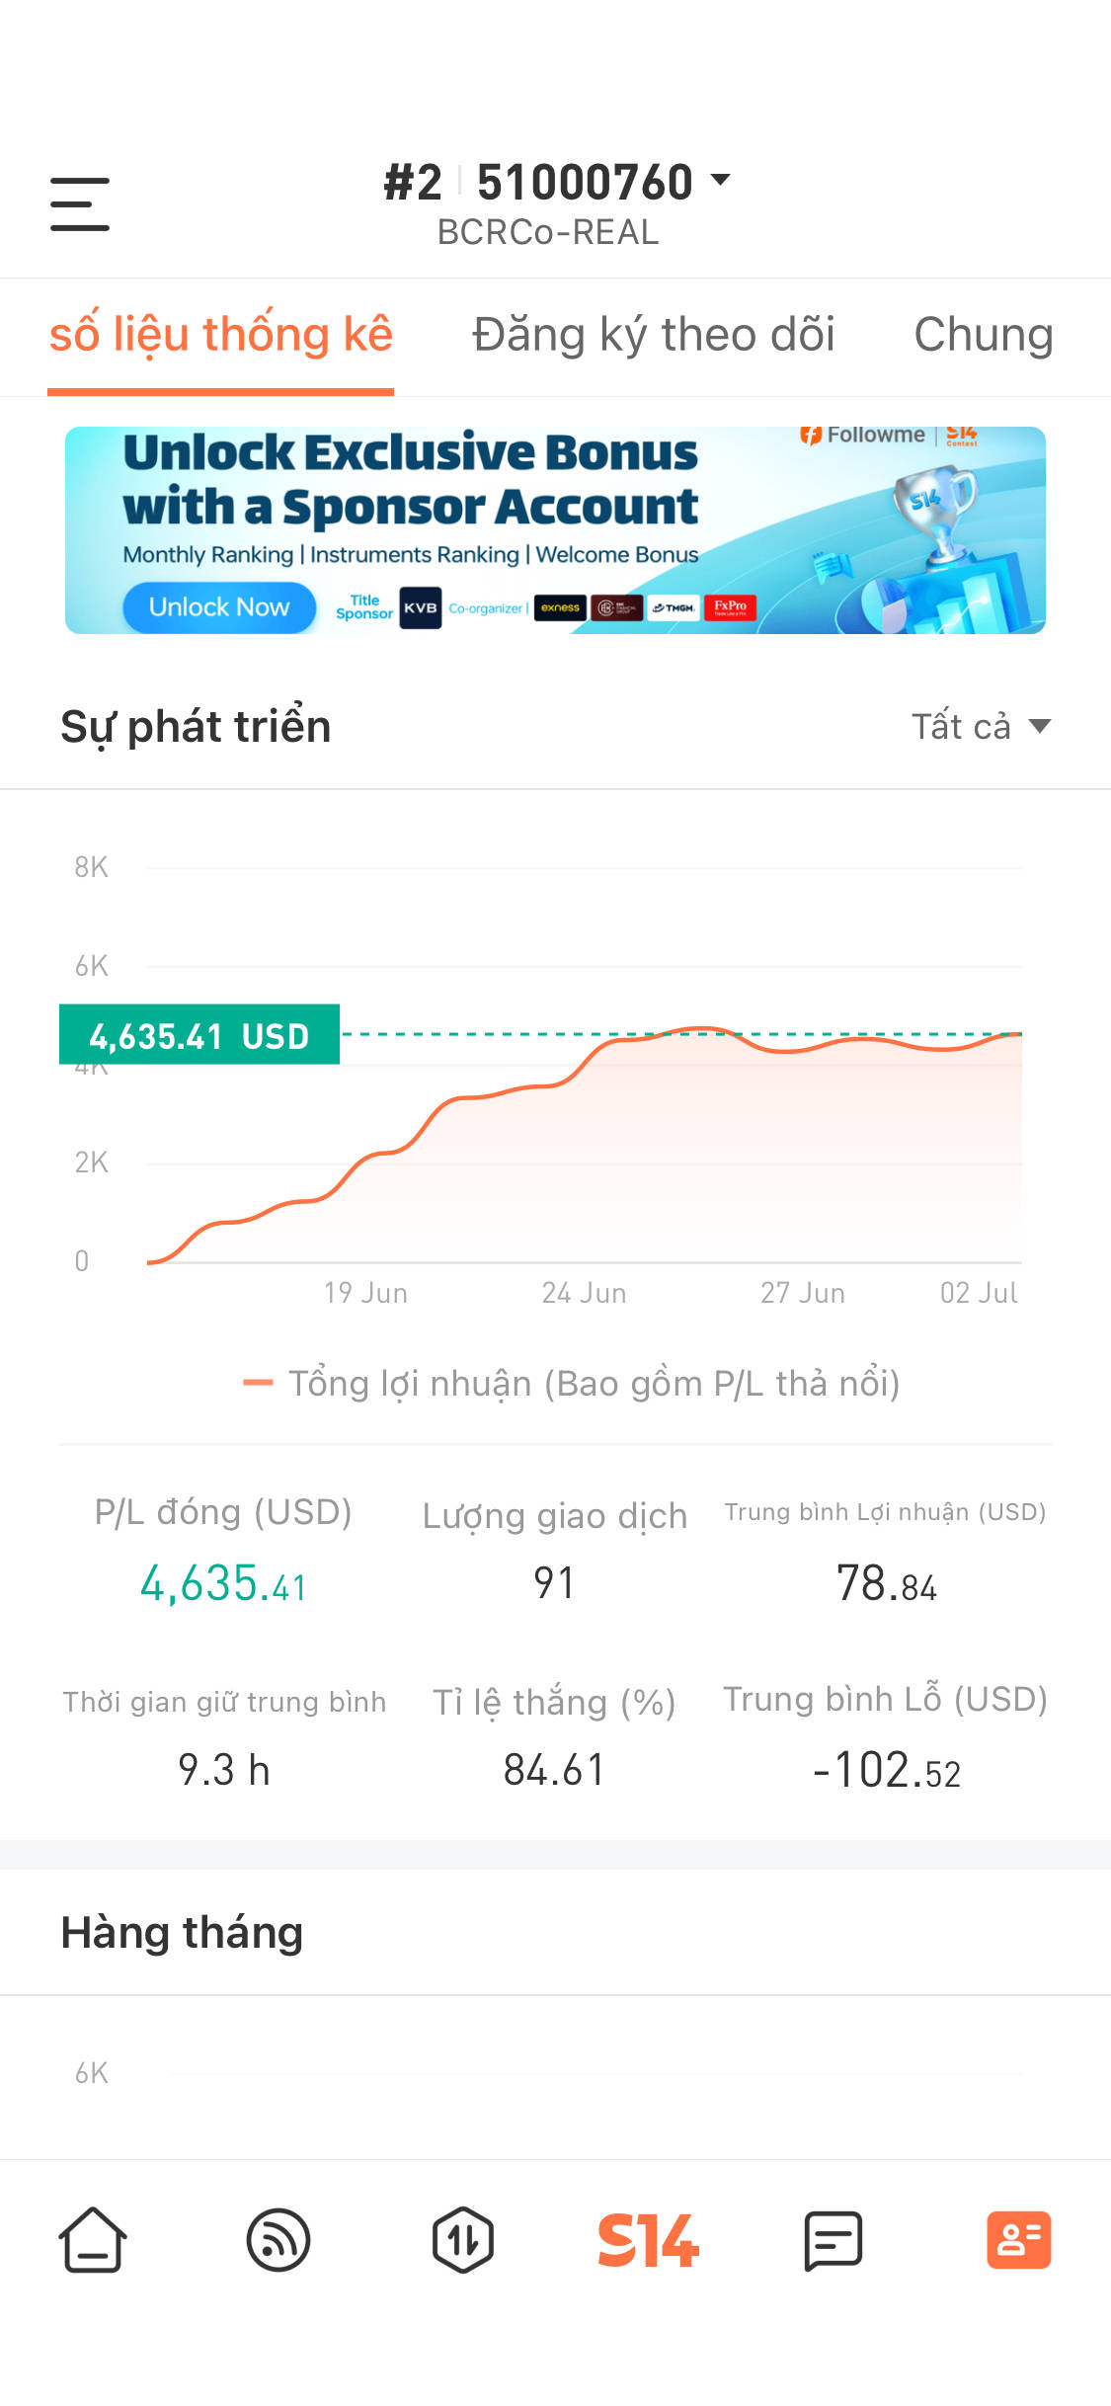Open the hamburger side menu
1111x2406 pixels.
[x=80, y=204]
